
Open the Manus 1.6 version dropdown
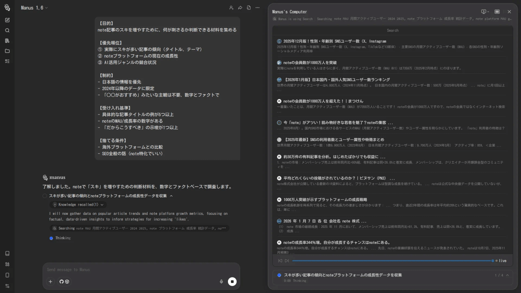point(35,7)
